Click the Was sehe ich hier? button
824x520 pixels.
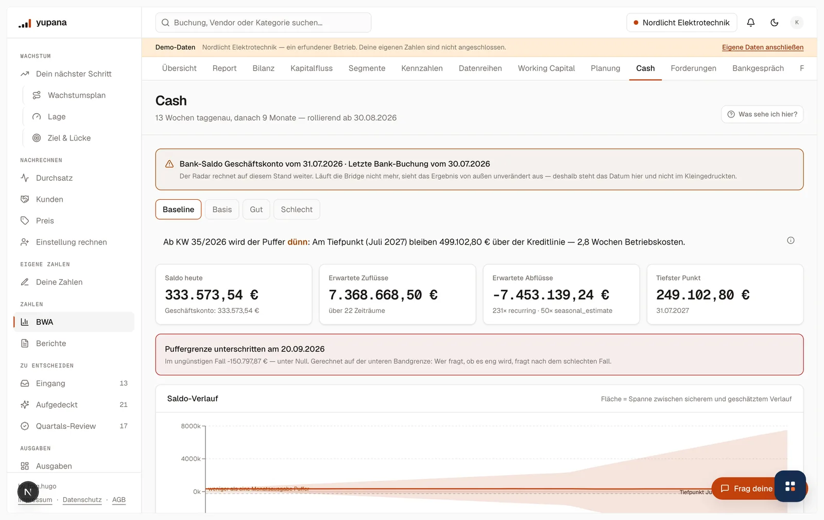coord(762,114)
